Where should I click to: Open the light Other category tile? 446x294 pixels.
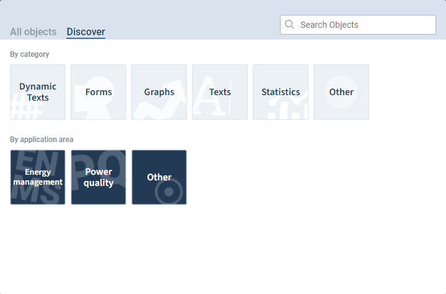[341, 92]
